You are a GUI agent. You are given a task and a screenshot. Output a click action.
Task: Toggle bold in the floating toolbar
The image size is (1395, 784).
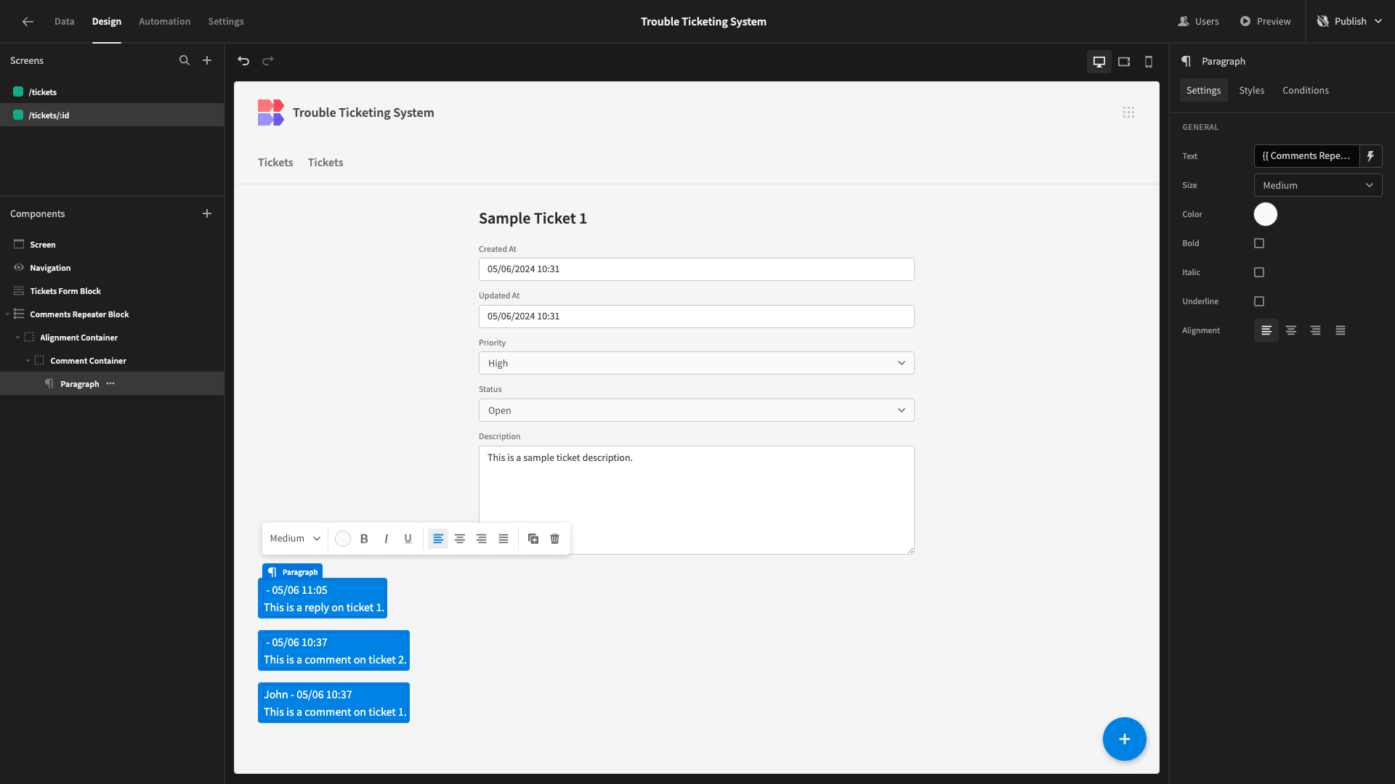coord(364,539)
